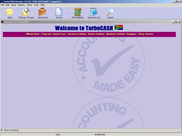The height and width of the screenshot is (136, 182).
Task: Expand the Tools menu
Action: (x=36, y=5)
